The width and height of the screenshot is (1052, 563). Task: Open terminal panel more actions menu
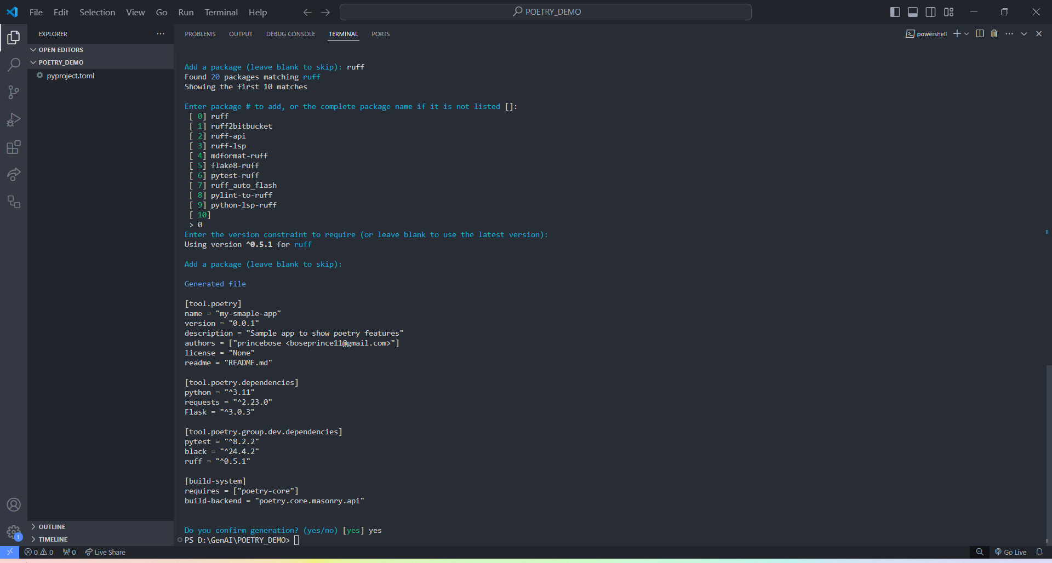[x=1009, y=34]
